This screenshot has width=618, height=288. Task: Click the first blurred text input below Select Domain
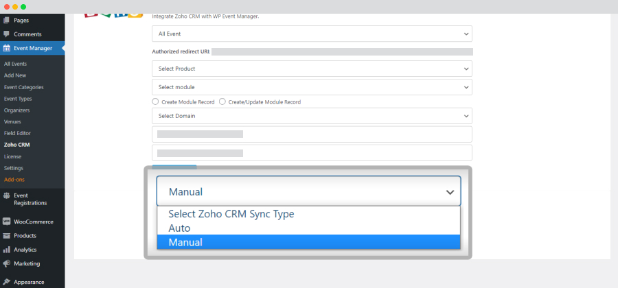[312, 134]
